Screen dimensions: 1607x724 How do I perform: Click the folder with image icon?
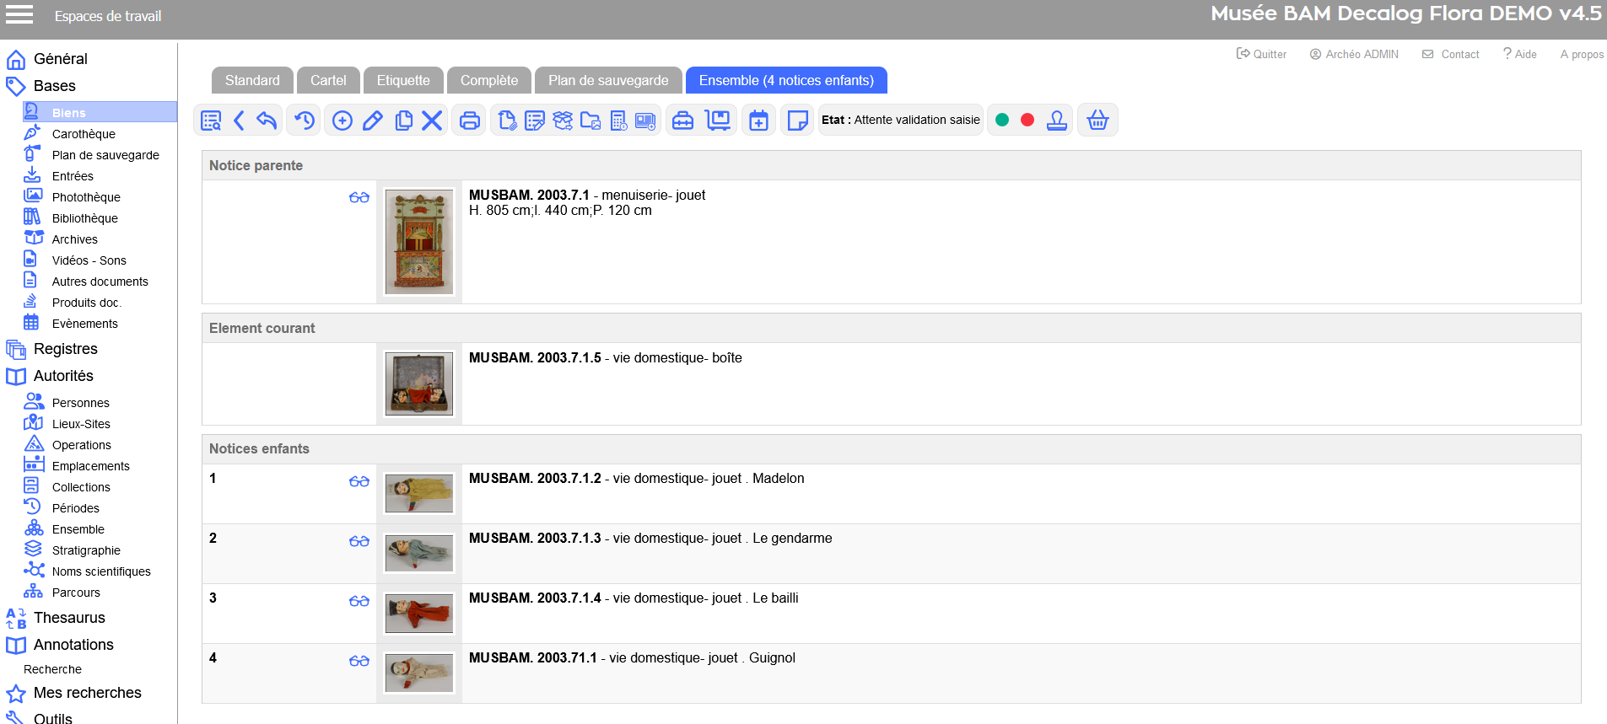pos(590,121)
